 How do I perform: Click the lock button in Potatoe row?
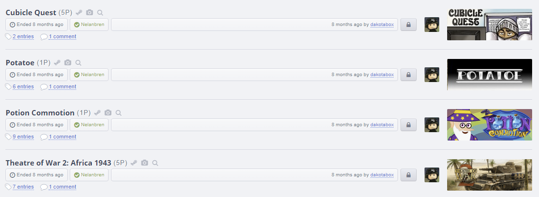point(408,75)
